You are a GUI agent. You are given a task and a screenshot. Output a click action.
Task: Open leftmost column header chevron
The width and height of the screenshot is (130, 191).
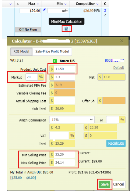(11, 4)
